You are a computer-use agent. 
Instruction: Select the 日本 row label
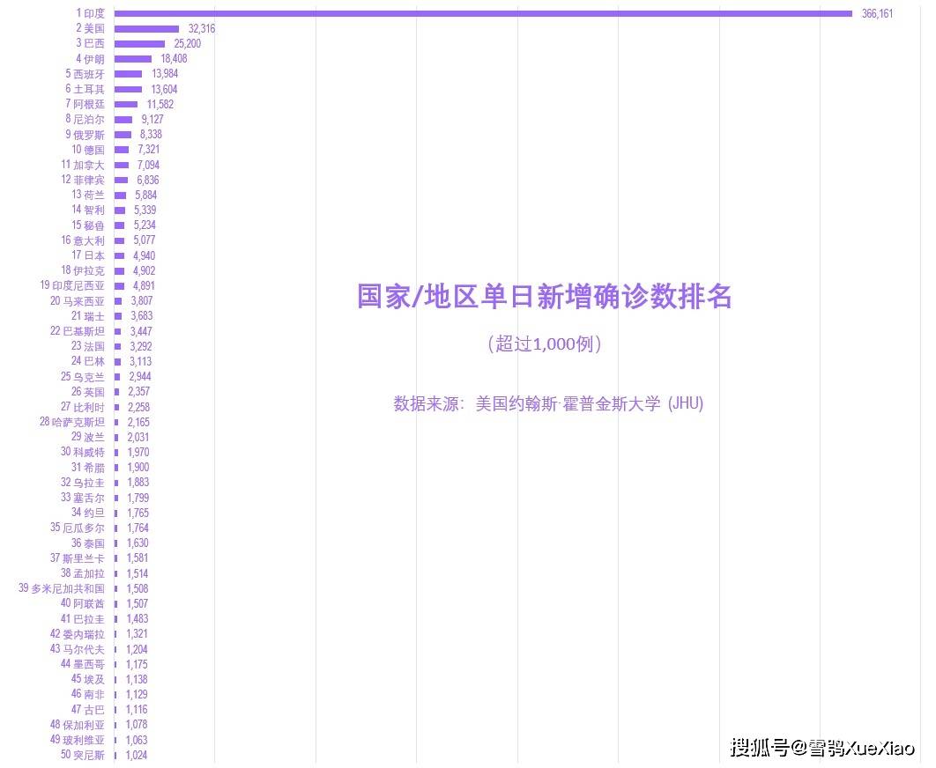click(x=93, y=255)
